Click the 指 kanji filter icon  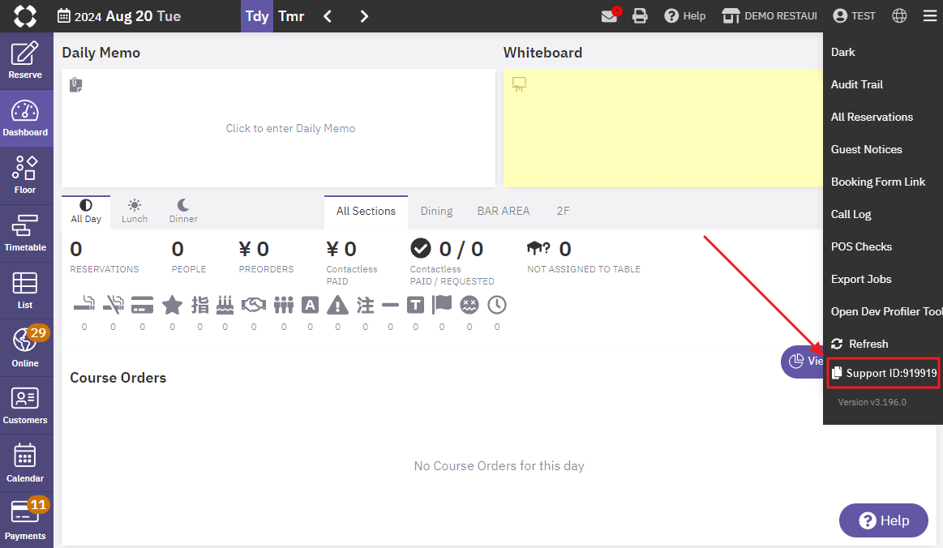point(199,305)
